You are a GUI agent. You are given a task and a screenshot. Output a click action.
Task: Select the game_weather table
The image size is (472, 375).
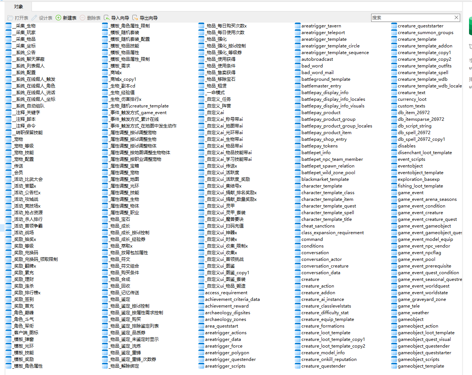coord(413,313)
